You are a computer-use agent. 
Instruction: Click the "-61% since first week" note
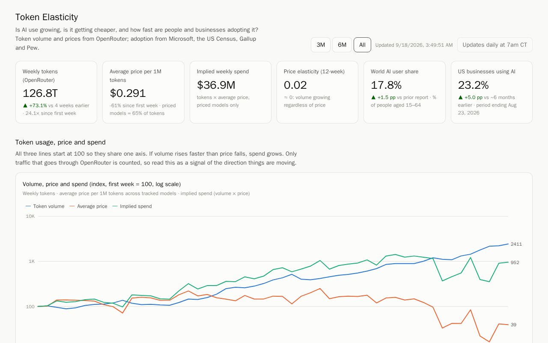[134, 105]
